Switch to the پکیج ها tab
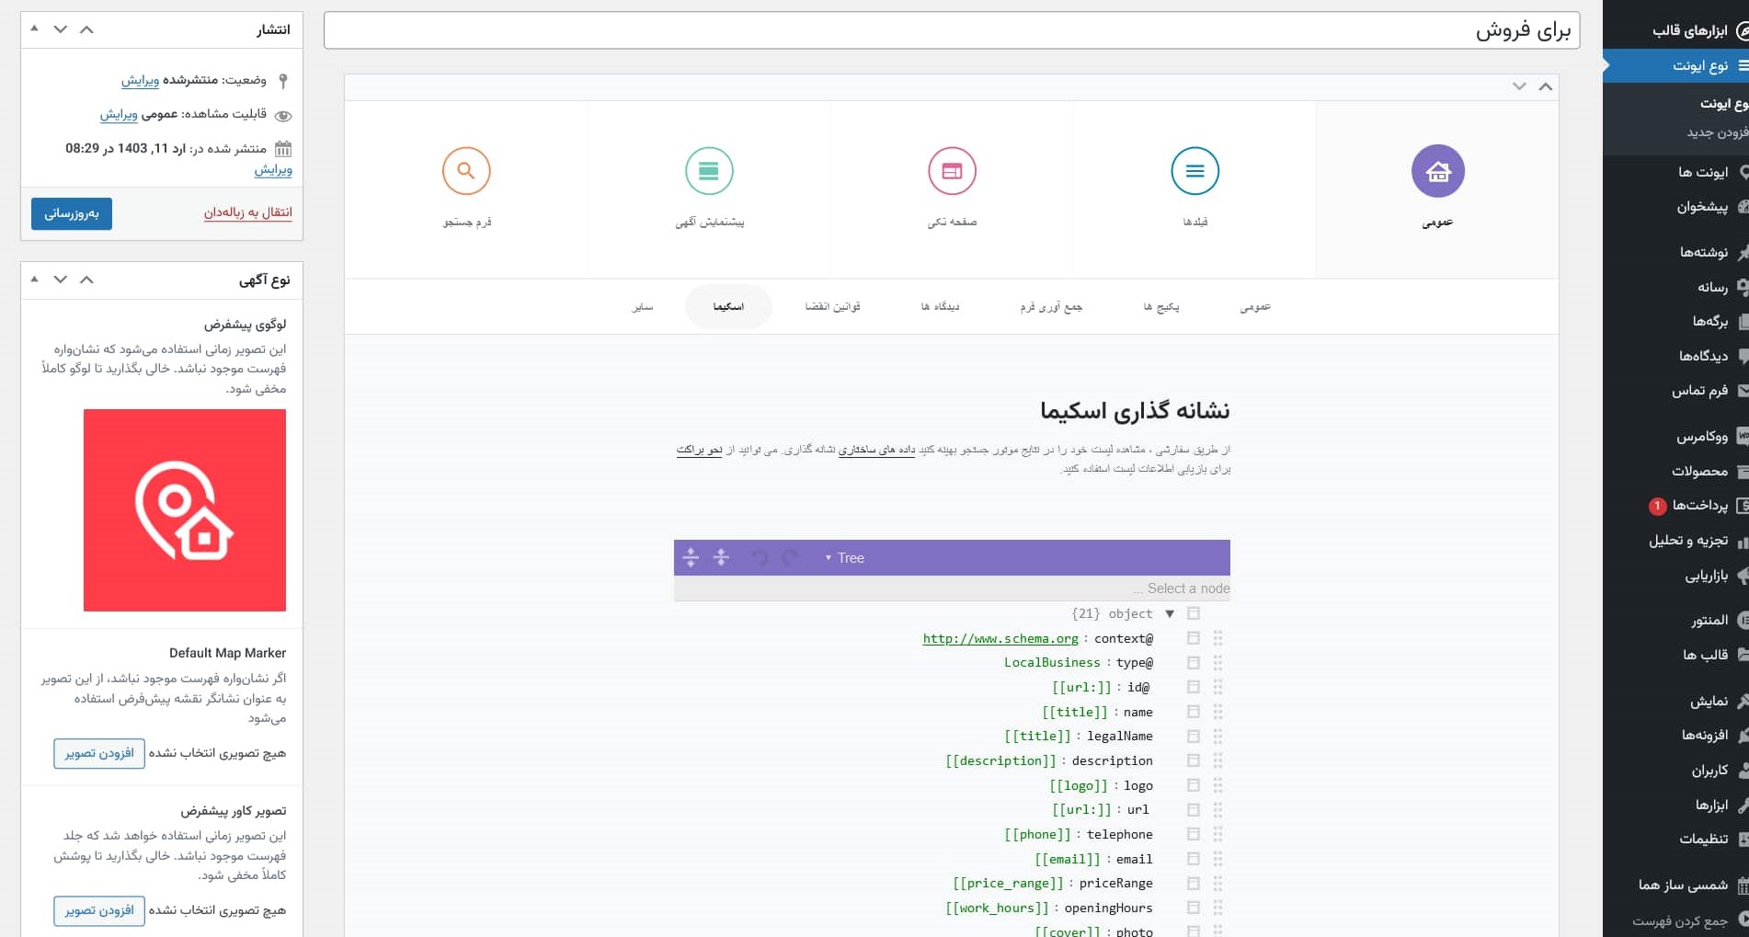This screenshot has height=937, width=1749. coord(1161,307)
